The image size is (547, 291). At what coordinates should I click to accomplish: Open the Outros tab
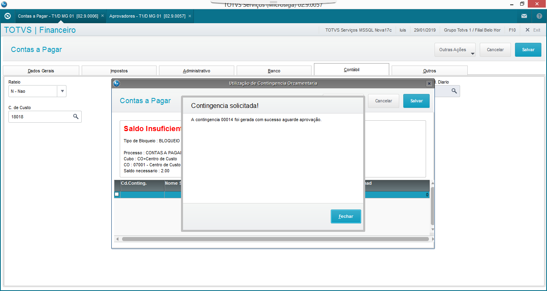coord(429,71)
